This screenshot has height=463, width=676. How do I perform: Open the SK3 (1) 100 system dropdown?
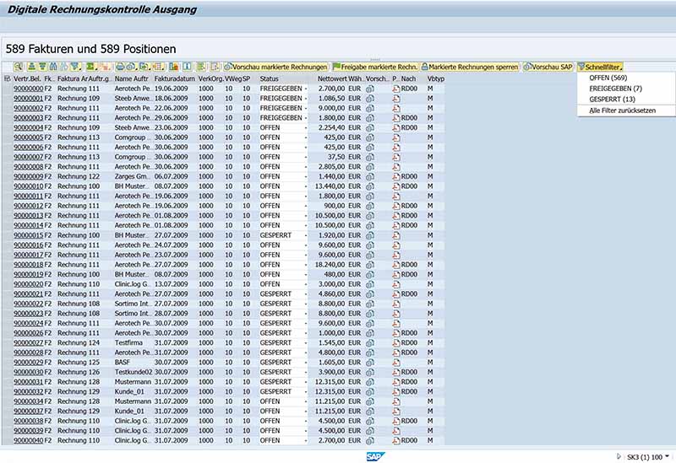coord(648,456)
